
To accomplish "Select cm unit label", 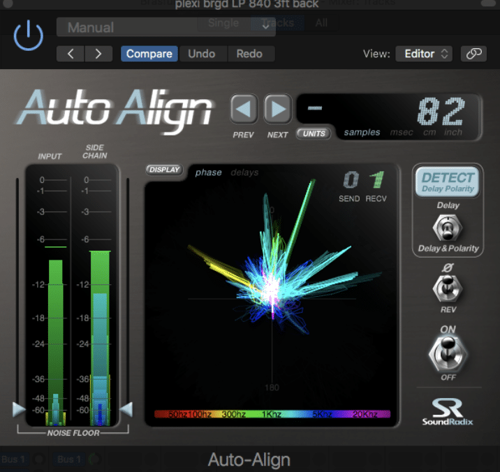I will pyautogui.click(x=429, y=133).
